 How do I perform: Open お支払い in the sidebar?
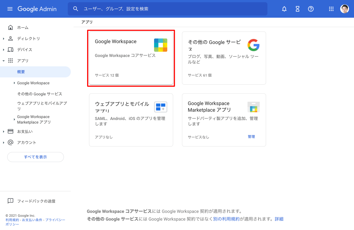pyautogui.click(x=25, y=131)
